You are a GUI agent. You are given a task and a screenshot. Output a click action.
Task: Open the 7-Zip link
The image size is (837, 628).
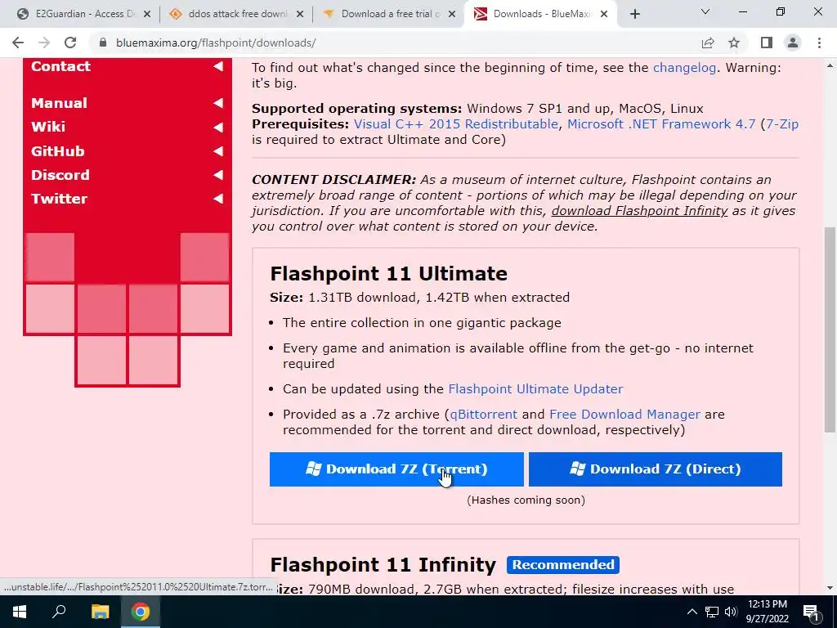[782, 124]
